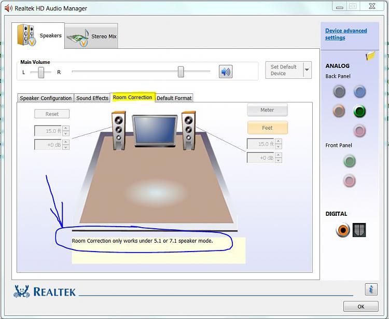
Task: Decrease left speaker gain with down arrow
Action: [66, 147]
